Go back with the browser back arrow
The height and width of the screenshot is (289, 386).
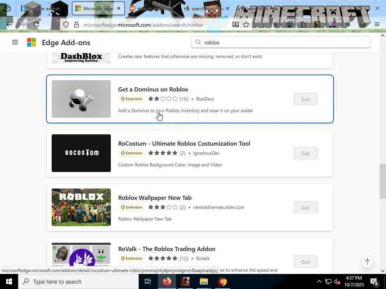(9, 24)
